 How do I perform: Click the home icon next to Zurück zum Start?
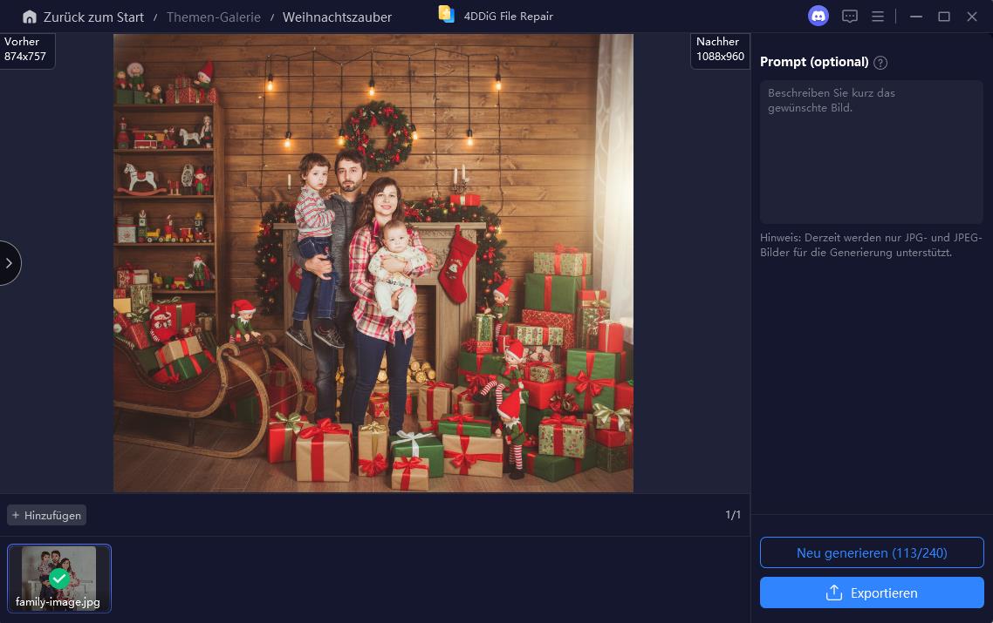[30, 16]
